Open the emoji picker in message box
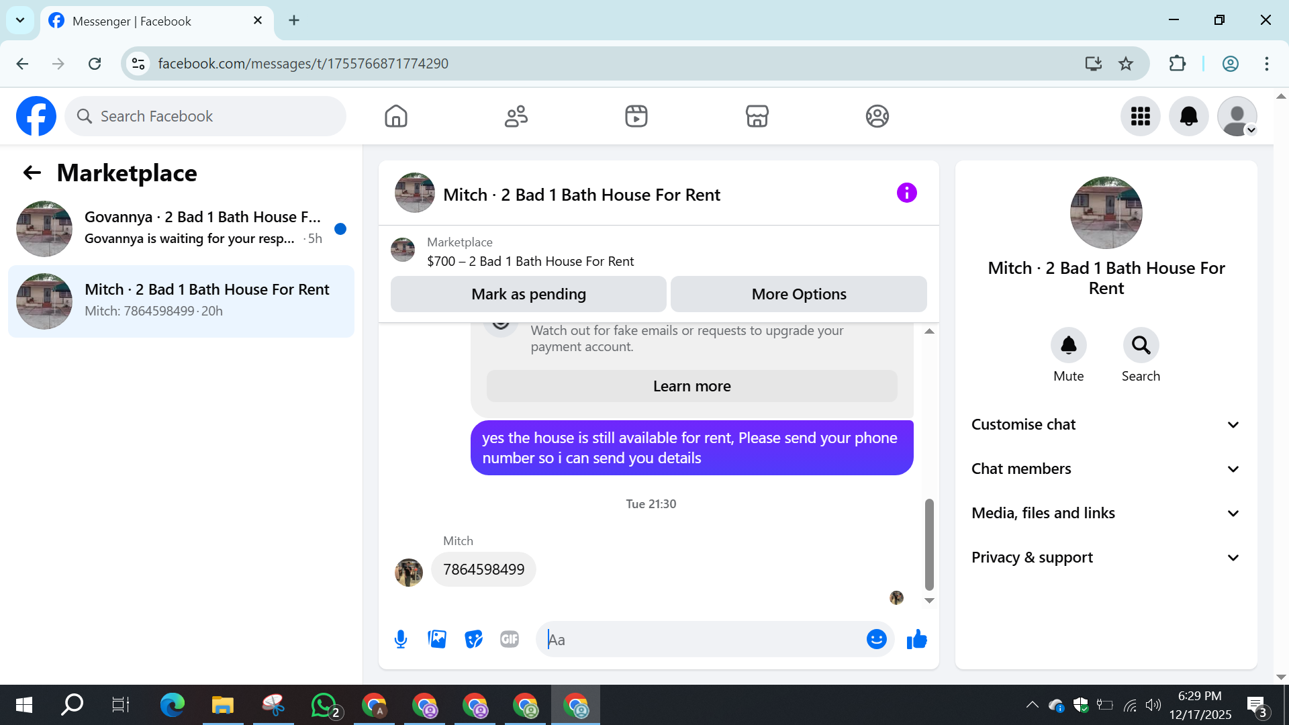 (876, 639)
